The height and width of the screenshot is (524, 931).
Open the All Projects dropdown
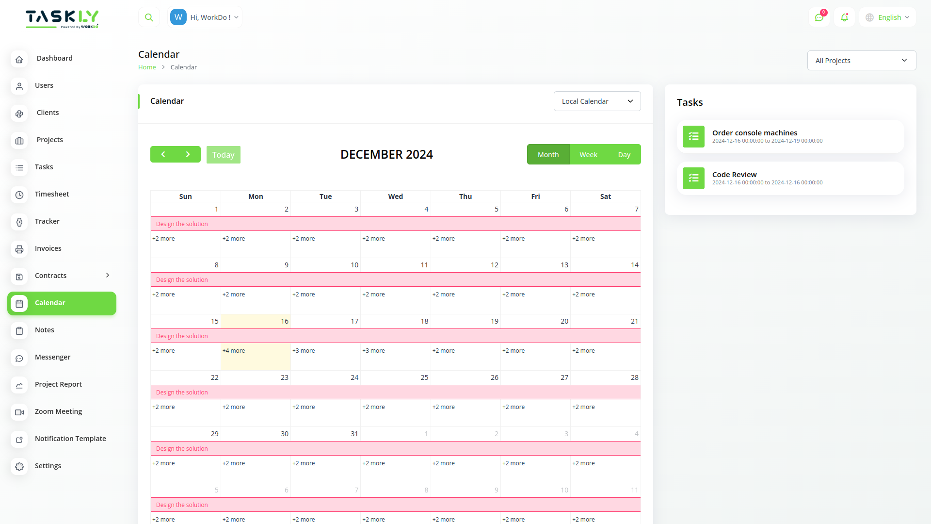[x=862, y=60]
